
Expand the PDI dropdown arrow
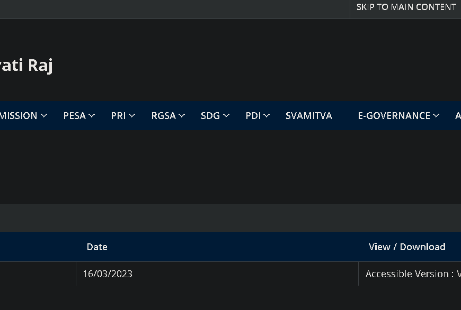[x=267, y=116]
